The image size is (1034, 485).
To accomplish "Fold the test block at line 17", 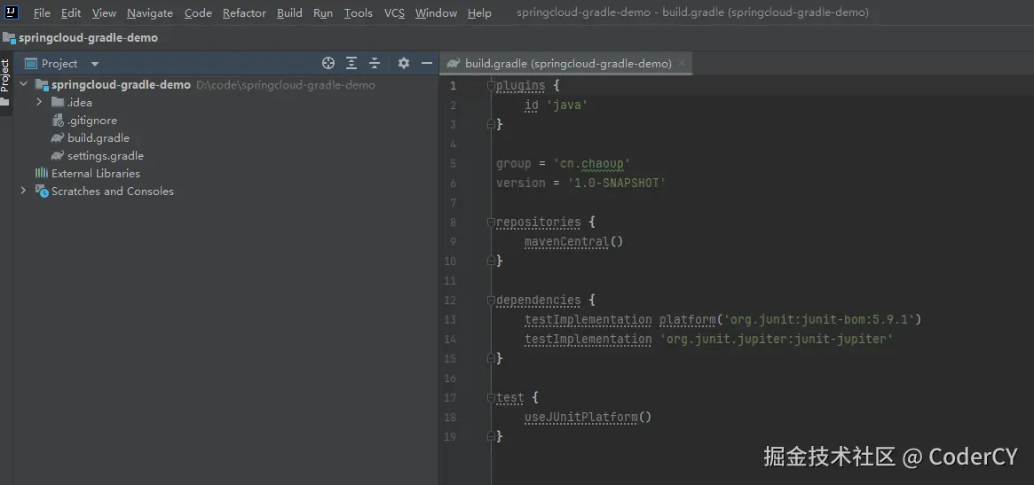I will pos(491,398).
